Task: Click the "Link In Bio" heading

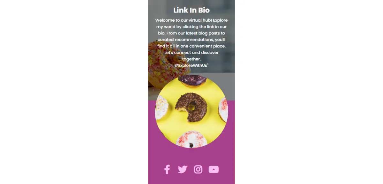Action: tap(191, 10)
